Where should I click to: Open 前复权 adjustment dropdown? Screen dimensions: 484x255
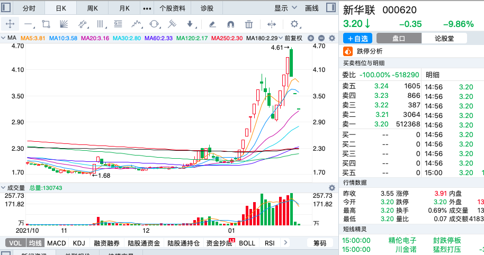tap(291, 38)
